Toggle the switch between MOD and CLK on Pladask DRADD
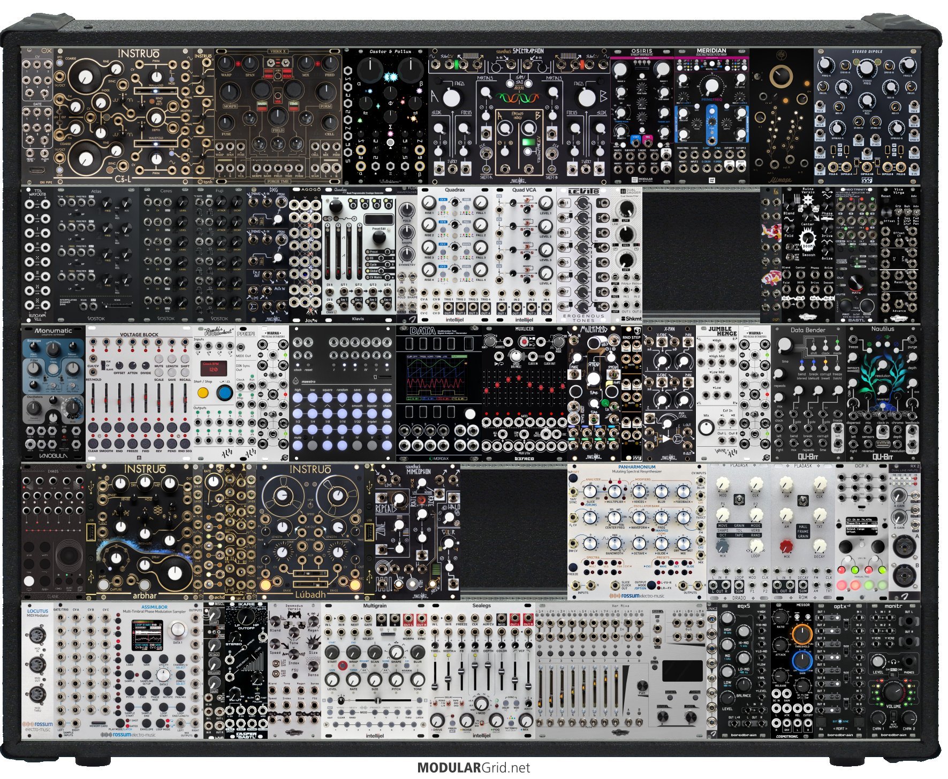The height and width of the screenshot is (779, 948). pyautogui.click(x=738, y=500)
